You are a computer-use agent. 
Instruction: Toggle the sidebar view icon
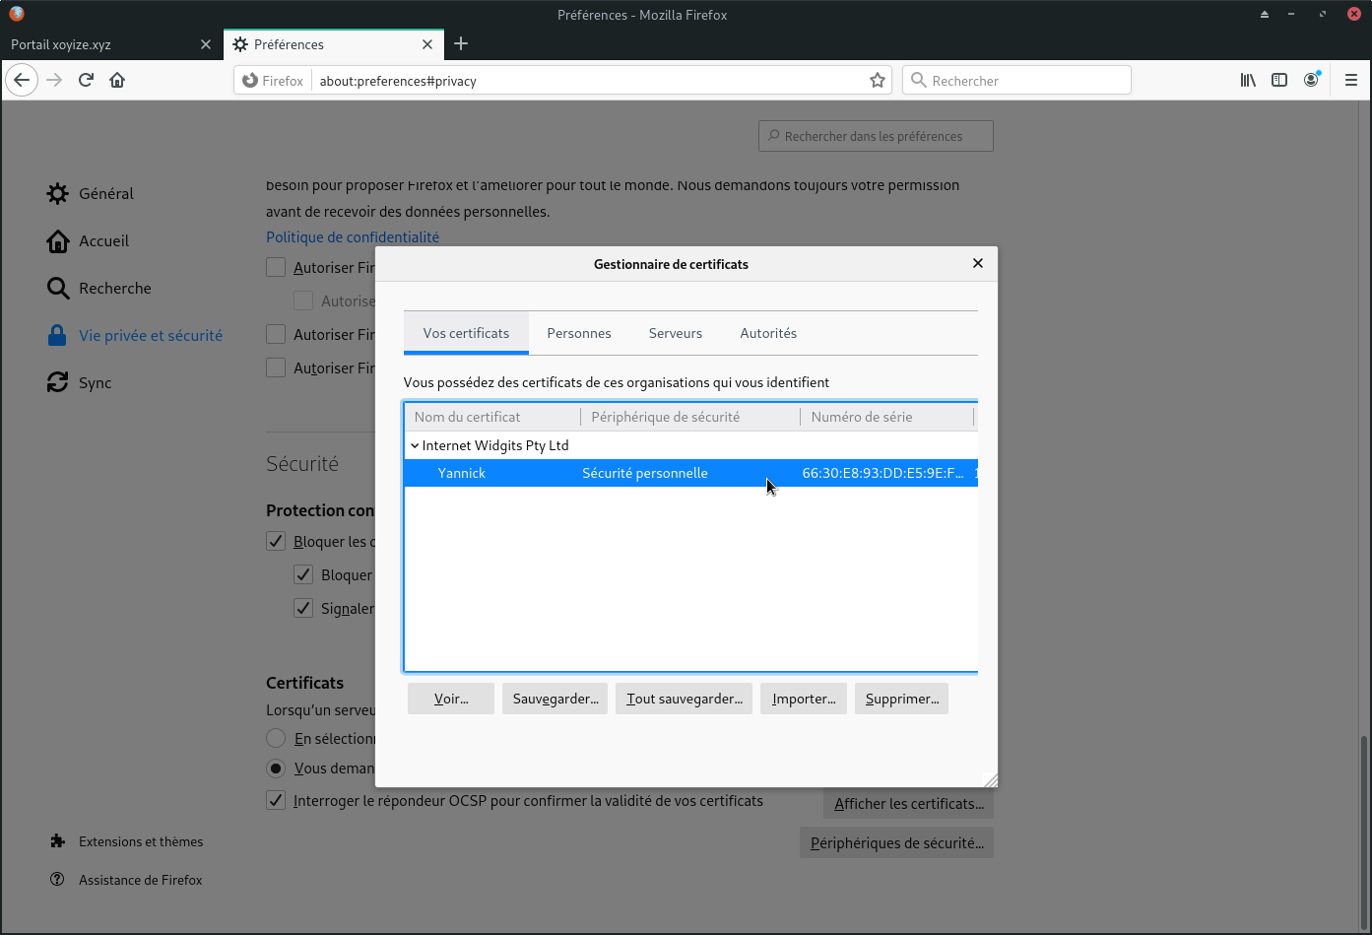(1279, 80)
